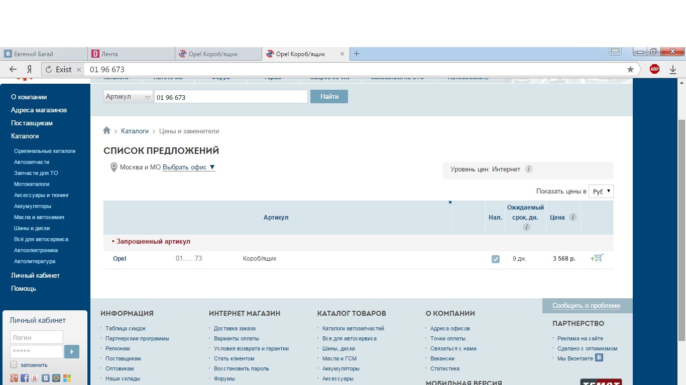The height and width of the screenshot is (385, 686).
Task: Switch to first Opel Короб/ящик tab
Action: point(218,54)
